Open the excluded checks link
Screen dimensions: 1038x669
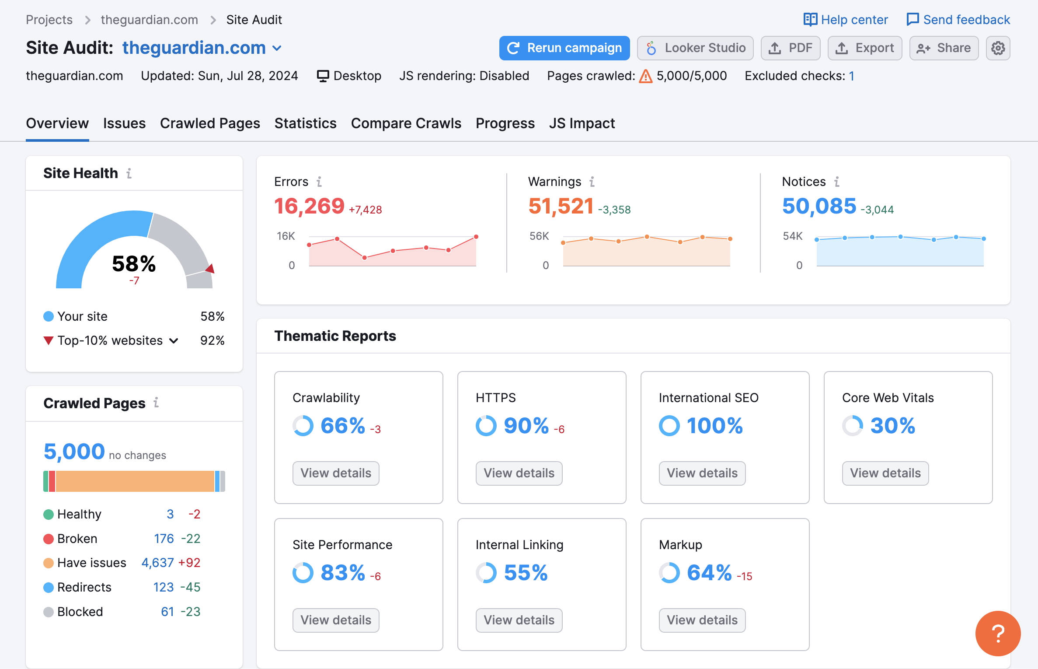(851, 76)
